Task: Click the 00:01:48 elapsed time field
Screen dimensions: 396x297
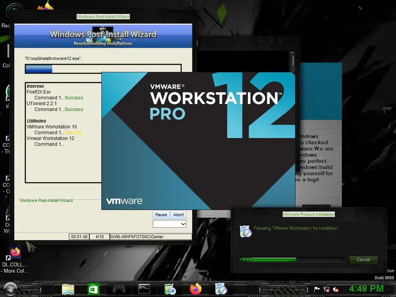Action: (79, 237)
